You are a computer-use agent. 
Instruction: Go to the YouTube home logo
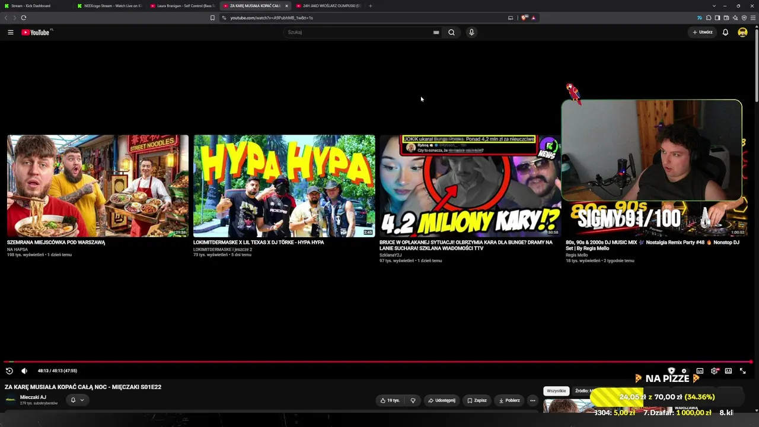click(x=37, y=32)
